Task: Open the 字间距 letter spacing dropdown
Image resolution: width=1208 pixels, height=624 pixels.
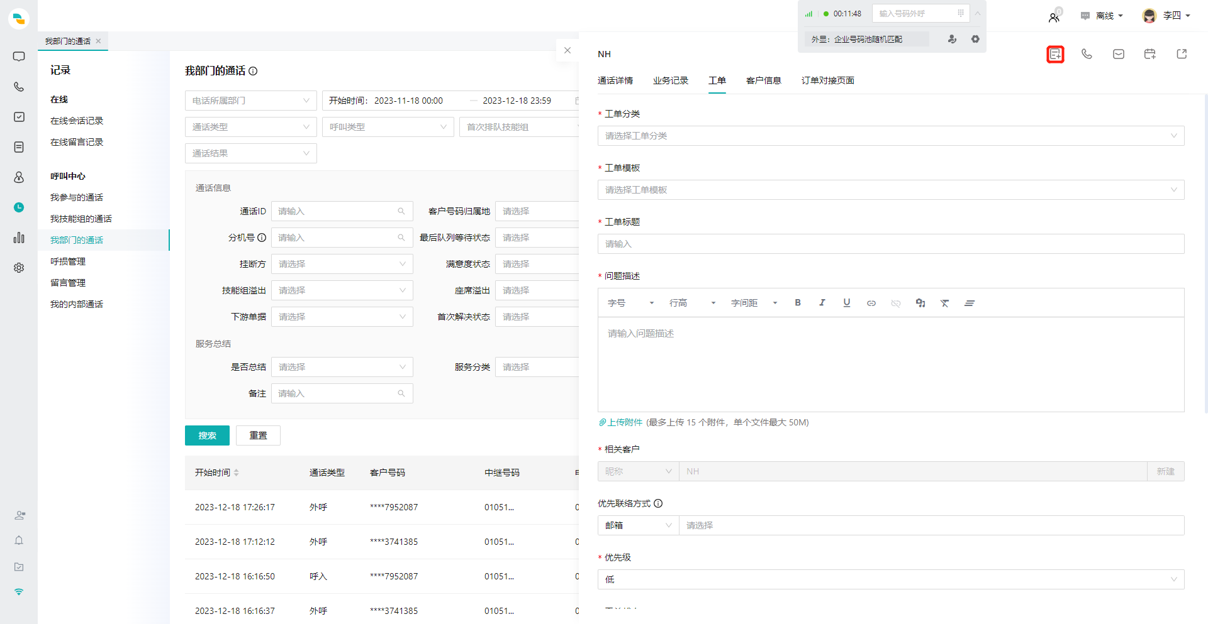Action: [x=754, y=303]
